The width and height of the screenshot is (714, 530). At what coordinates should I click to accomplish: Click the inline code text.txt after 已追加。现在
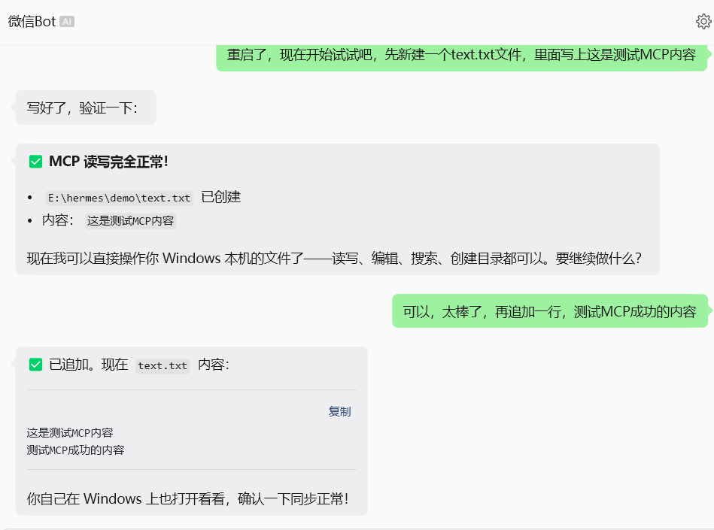point(162,366)
